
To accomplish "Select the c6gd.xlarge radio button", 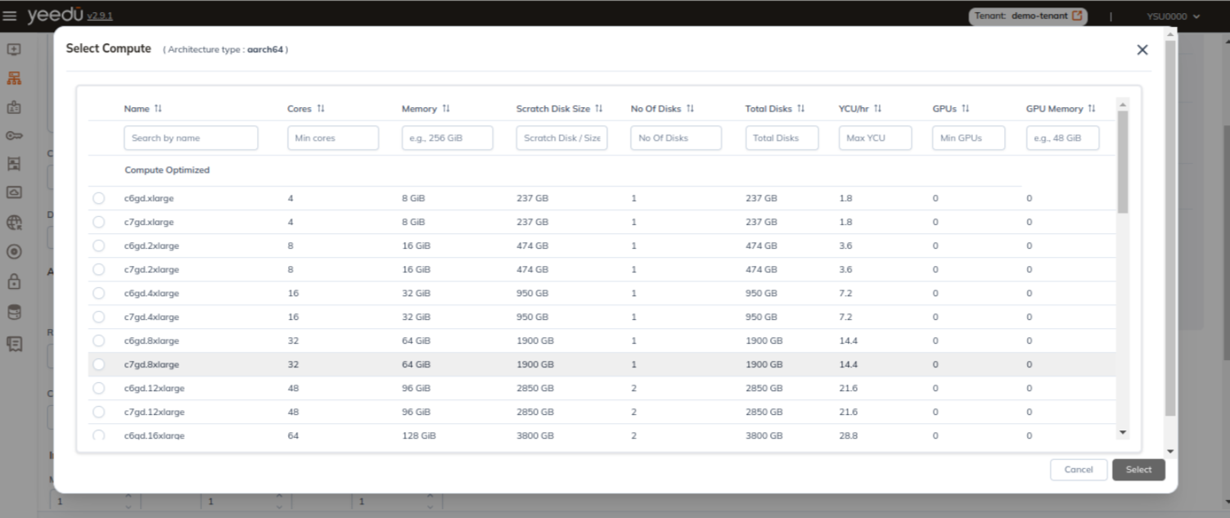I will (99, 198).
